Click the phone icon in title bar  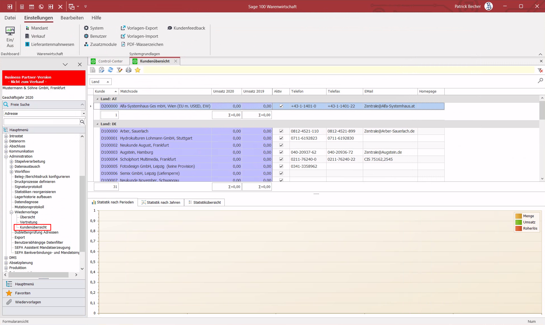pos(41,6)
